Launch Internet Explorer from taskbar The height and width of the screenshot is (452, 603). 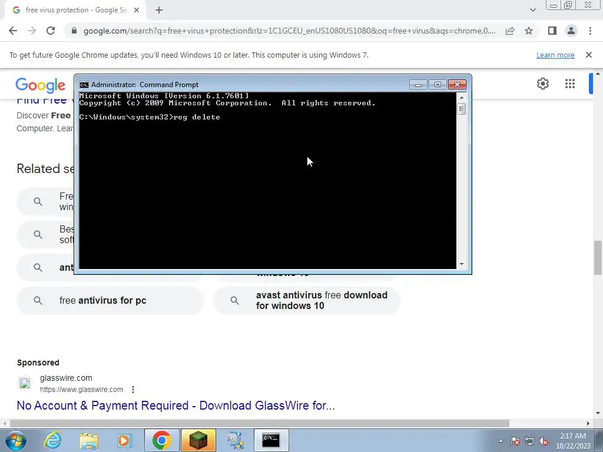[x=52, y=440]
